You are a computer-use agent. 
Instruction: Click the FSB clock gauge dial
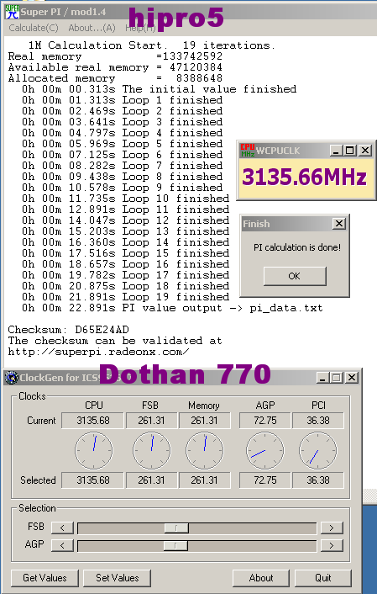pos(152,451)
